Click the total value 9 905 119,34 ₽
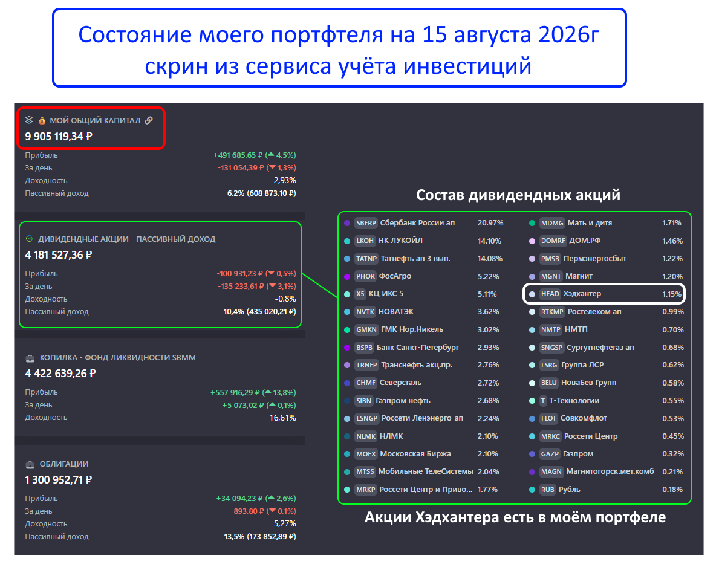The image size is (719, 573). pyautogui.click(x=59, y=137)
